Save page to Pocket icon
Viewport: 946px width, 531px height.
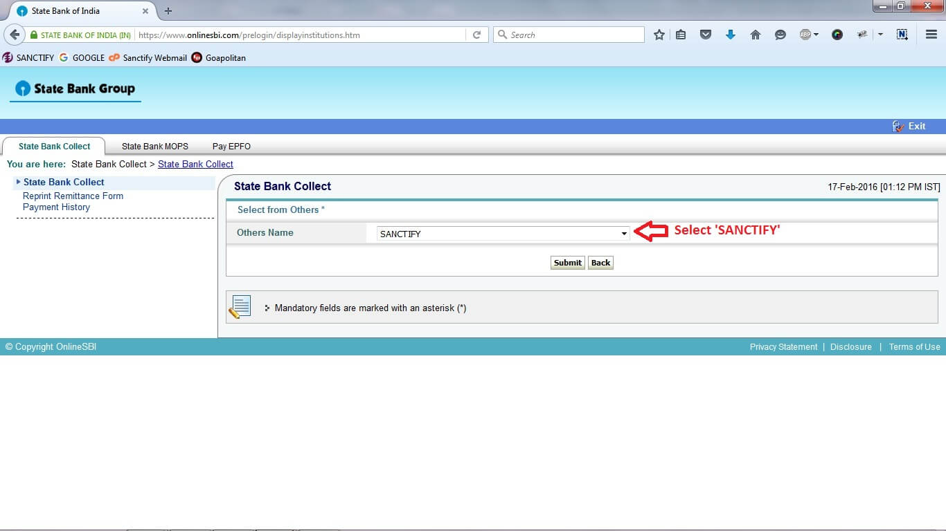point(706,35)
